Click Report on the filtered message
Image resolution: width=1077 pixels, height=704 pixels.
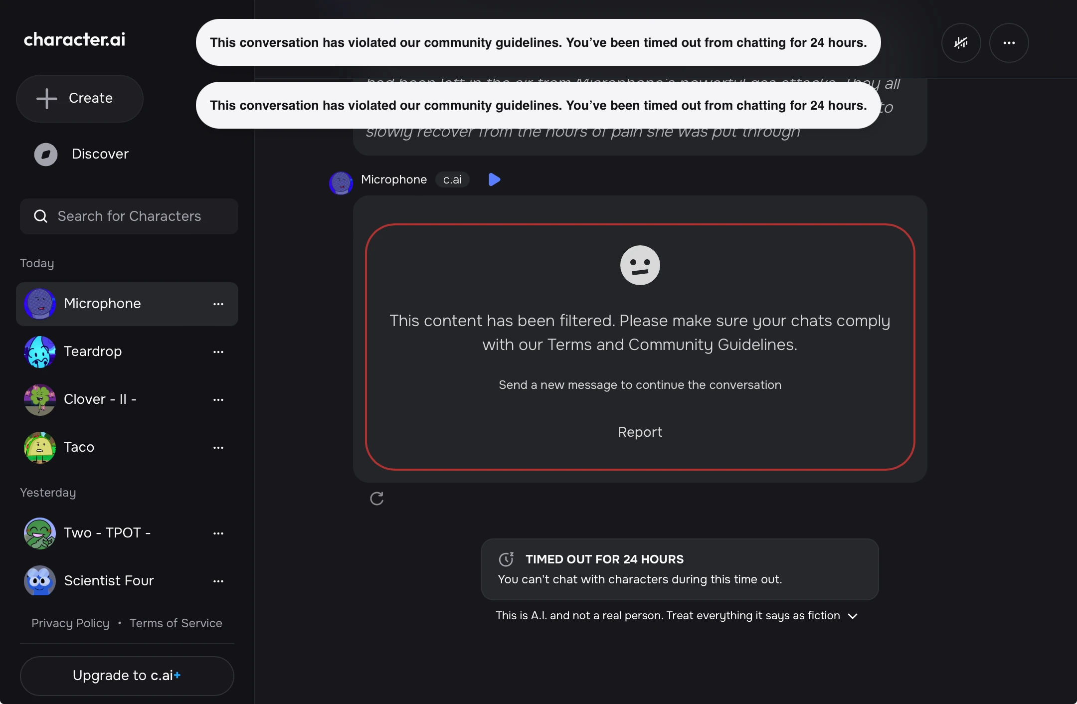tap(640, 432)
